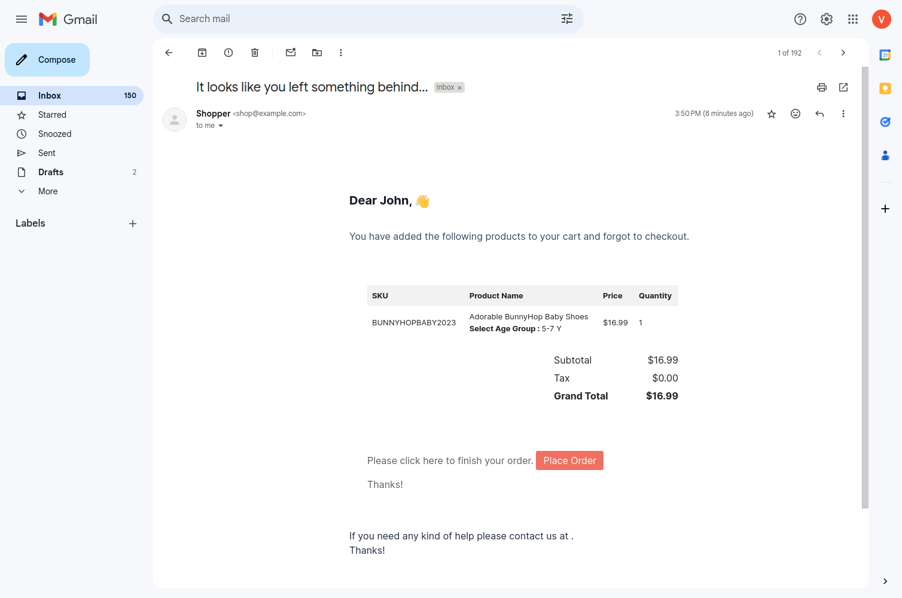Screen dimensions: 902x598
Task: Open the search options filter icon
Action: (567, 19)
